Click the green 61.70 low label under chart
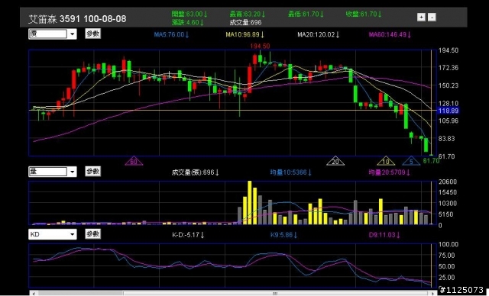 click(431, 161)
